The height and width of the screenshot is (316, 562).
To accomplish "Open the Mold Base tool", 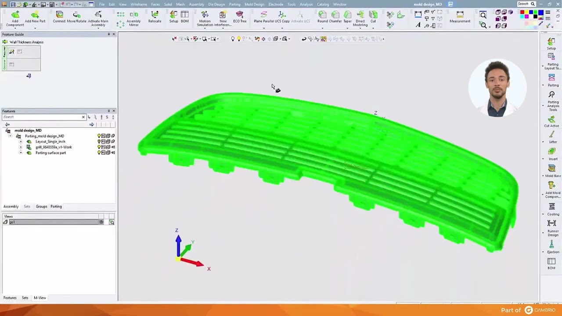I will [x=552, y=171].
